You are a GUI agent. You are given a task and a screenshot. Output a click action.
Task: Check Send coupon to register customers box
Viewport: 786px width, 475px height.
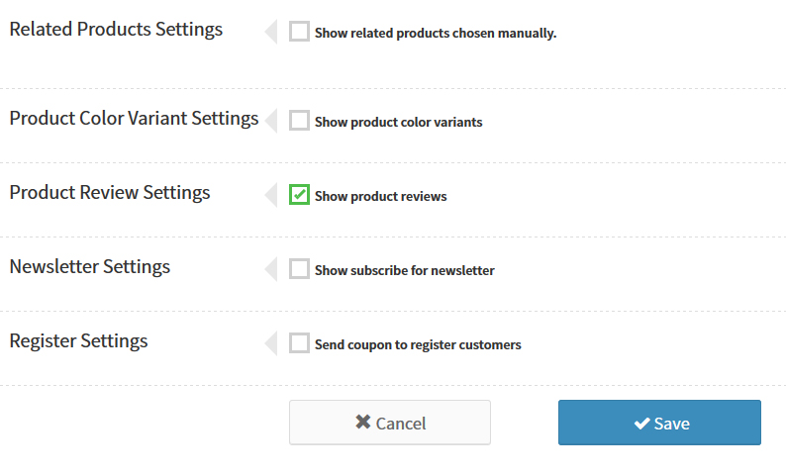[x=299, y=343]
